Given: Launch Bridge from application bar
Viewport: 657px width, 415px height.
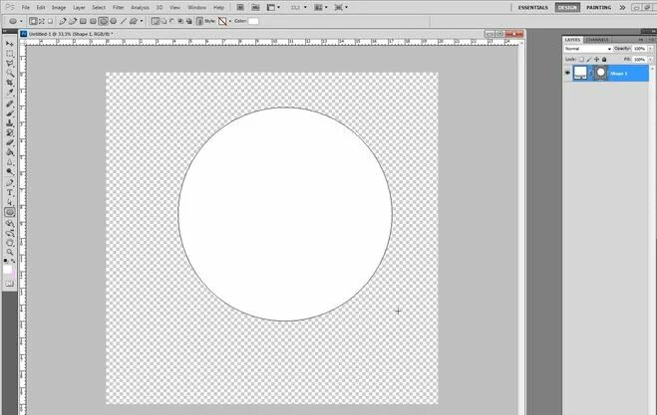Looking at the screenshot, I should click(x=240, y=7).
